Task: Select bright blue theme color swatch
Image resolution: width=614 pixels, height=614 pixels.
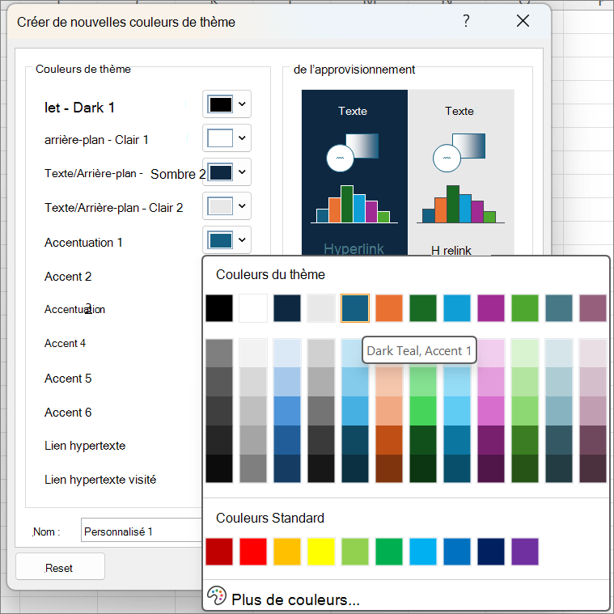Action: coord(457,308)
